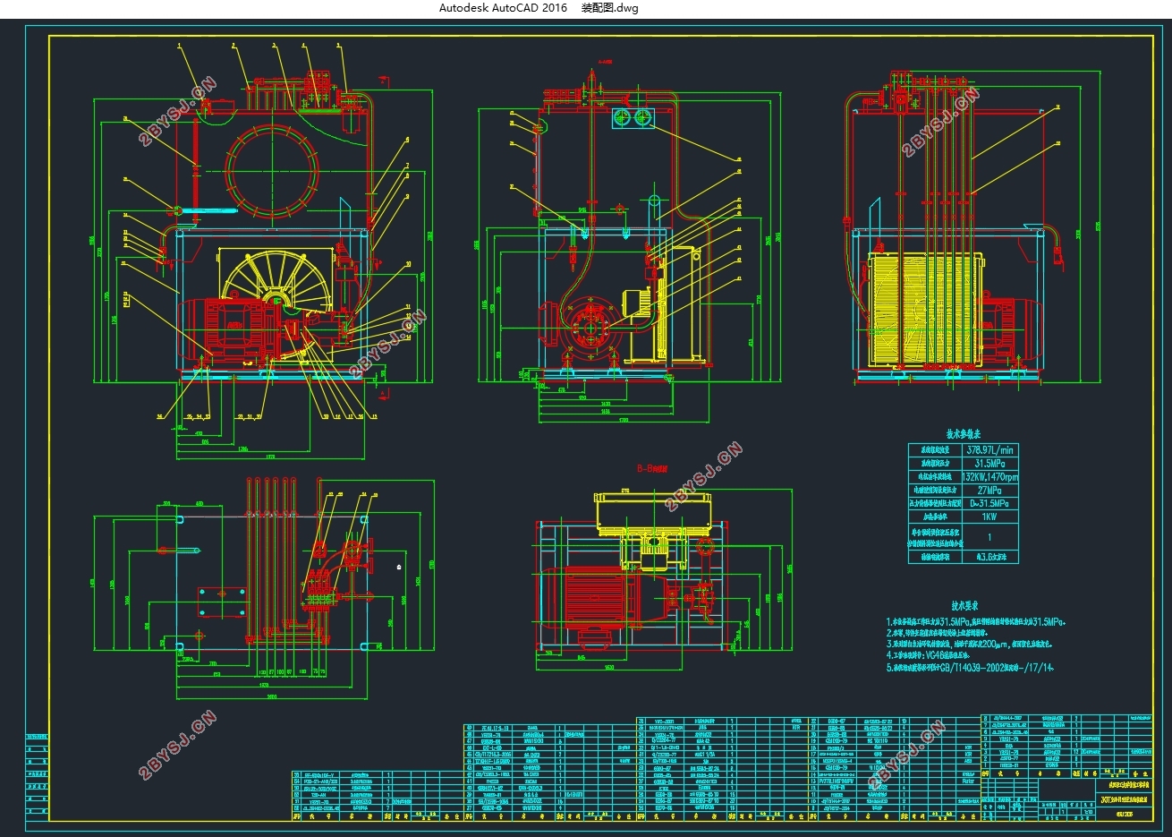Select the 132KW,1470rpm motor parameter cell
The width and height of the screenshot is (1172, 837).
(x=989, y=476)
